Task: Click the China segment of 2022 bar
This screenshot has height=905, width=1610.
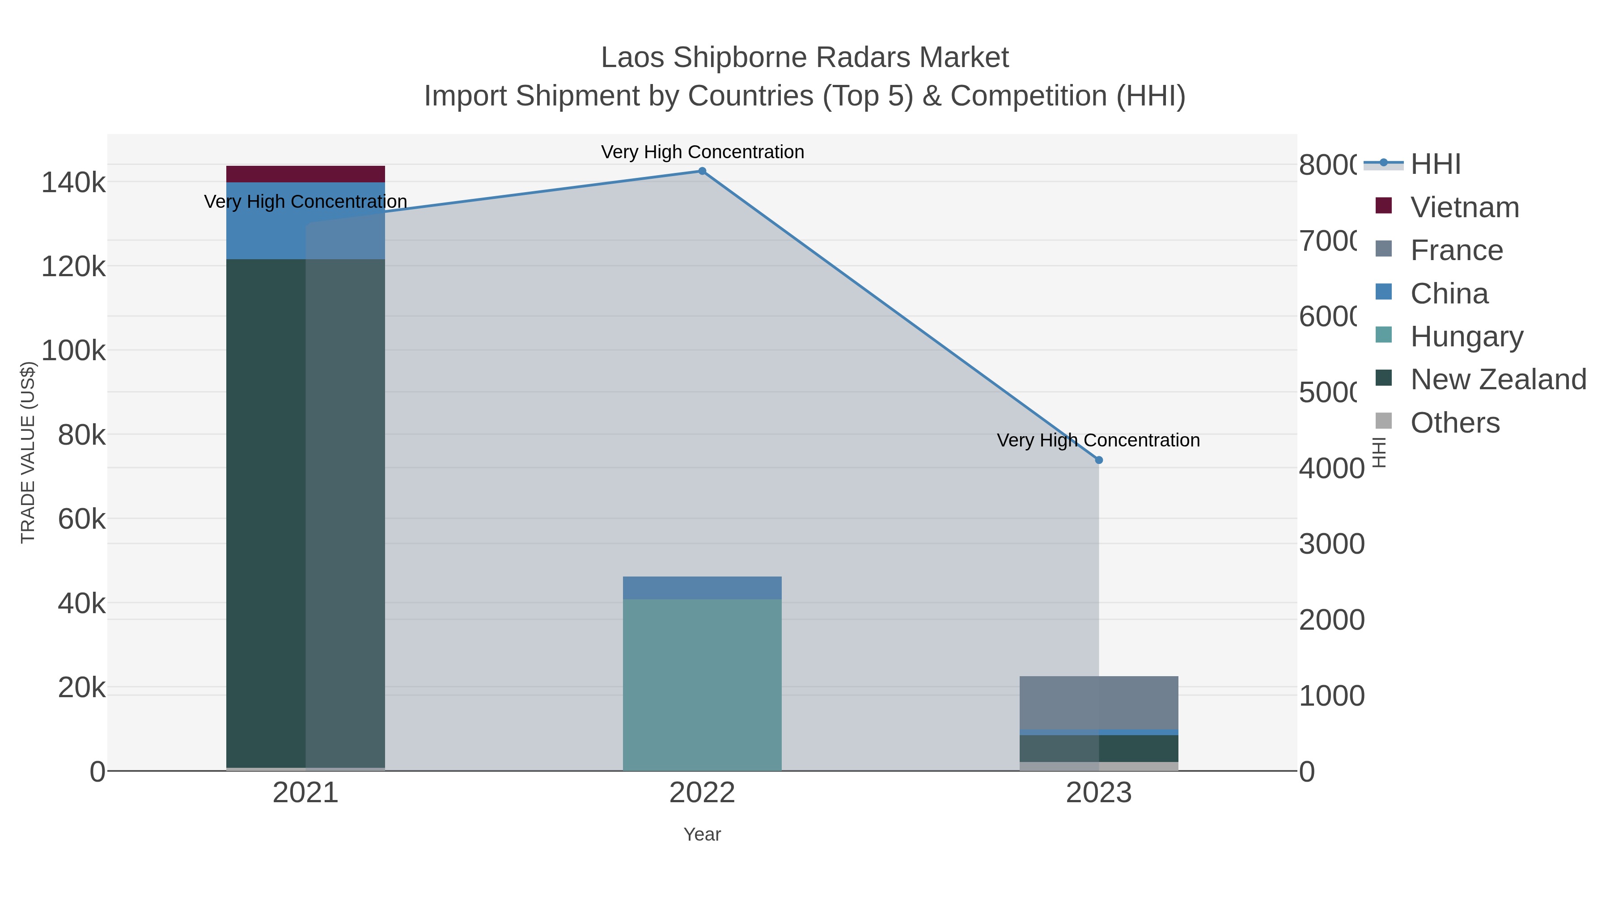Action: (702, 588)
